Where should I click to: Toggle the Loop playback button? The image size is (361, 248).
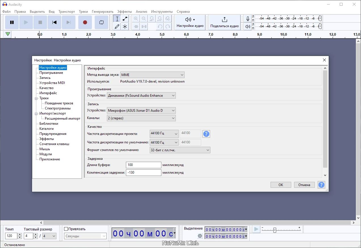101,22
